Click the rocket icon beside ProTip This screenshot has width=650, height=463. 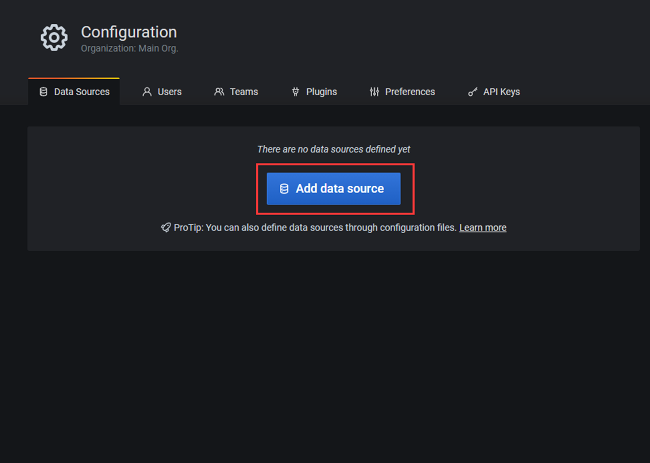coord(166,228)
